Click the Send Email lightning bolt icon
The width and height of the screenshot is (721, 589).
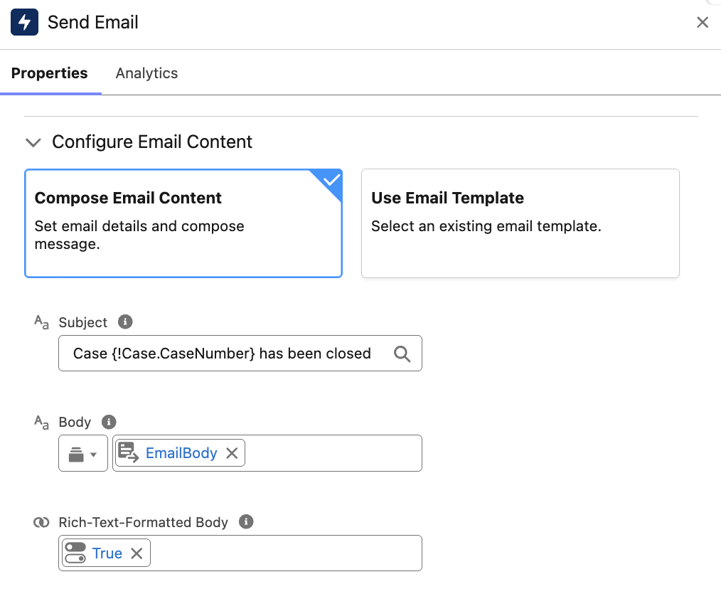23,22
